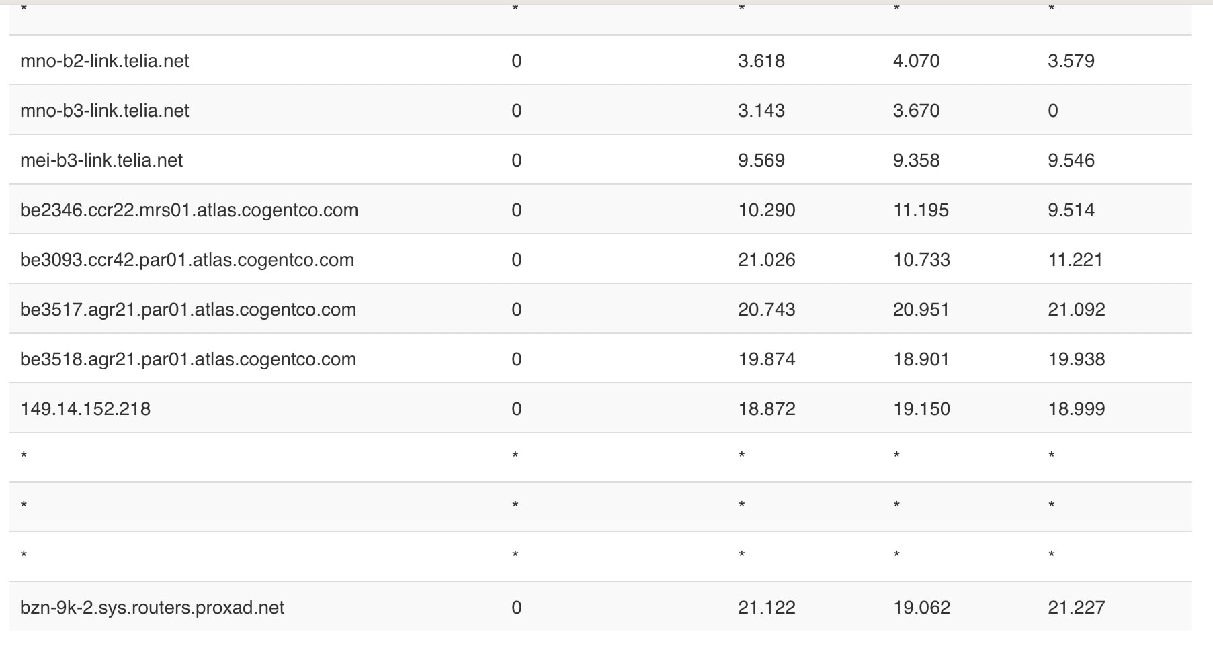Click the 18.901 timing value
This screenshot has width=1213, height=650.
tap(921, 359)
